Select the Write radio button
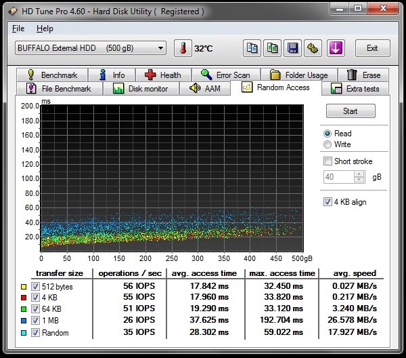406x358 pixels. click(x=328, y=144)
